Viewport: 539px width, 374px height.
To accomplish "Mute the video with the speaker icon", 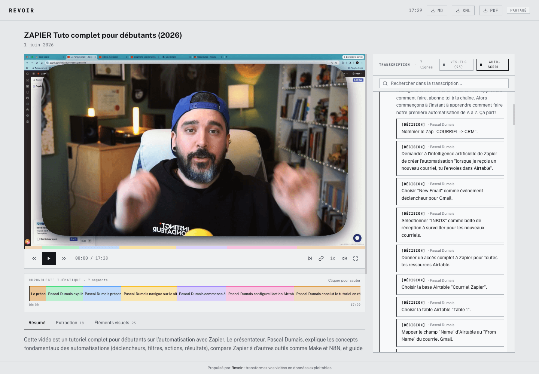I will click(x=344, y=258).
